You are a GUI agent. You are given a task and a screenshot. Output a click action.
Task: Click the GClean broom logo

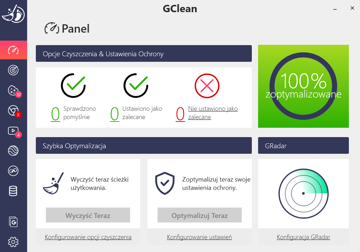[13, 14]
